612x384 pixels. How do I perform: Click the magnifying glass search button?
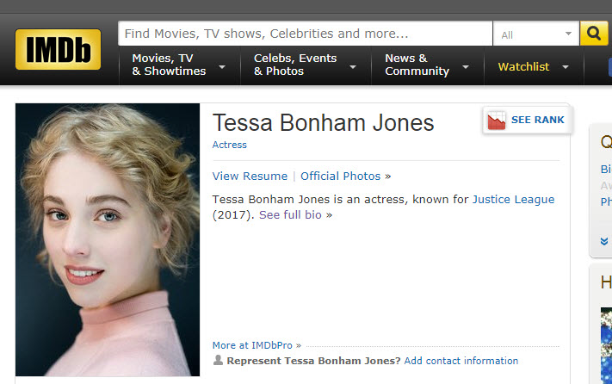click(594, 34)
